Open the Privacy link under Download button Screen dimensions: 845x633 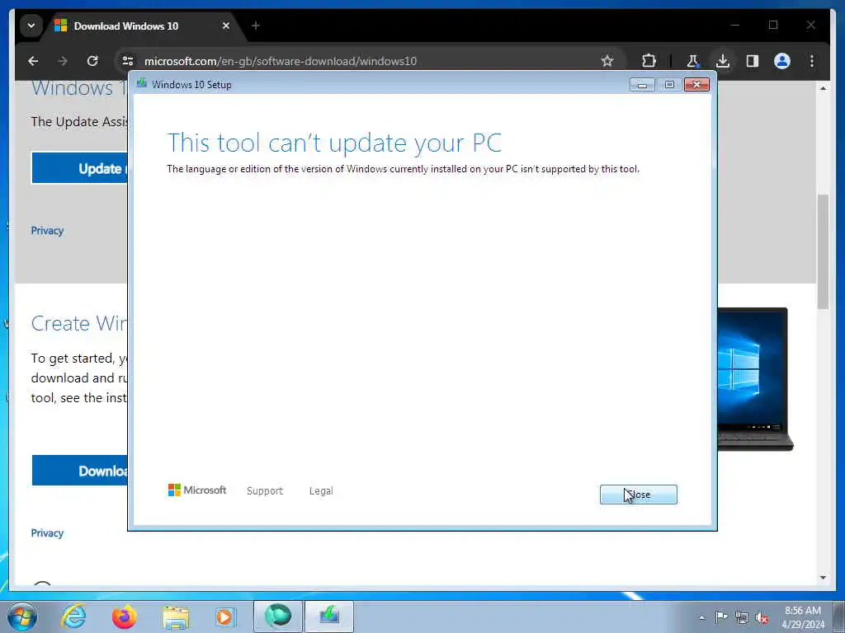click(47, 533)
